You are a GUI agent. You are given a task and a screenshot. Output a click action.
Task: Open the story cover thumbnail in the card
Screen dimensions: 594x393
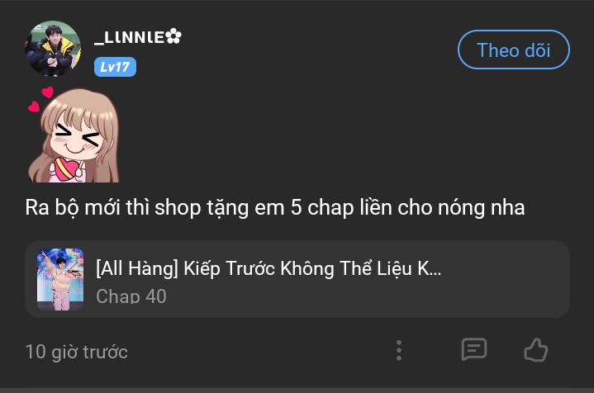coord(60,279)
